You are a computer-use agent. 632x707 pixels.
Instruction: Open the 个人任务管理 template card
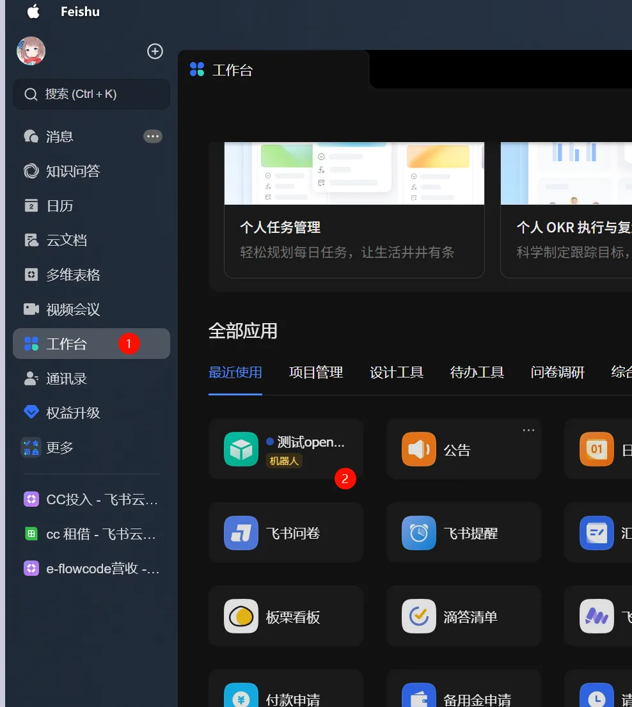pos(354,210)
